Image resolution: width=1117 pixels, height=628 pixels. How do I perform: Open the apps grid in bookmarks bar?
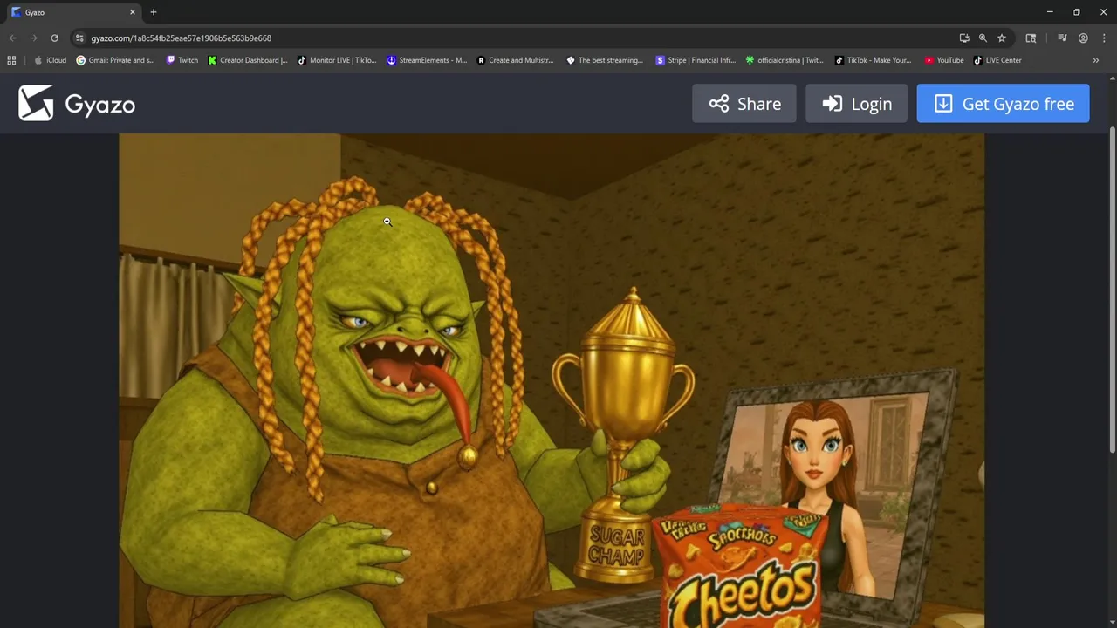[11, 60]
